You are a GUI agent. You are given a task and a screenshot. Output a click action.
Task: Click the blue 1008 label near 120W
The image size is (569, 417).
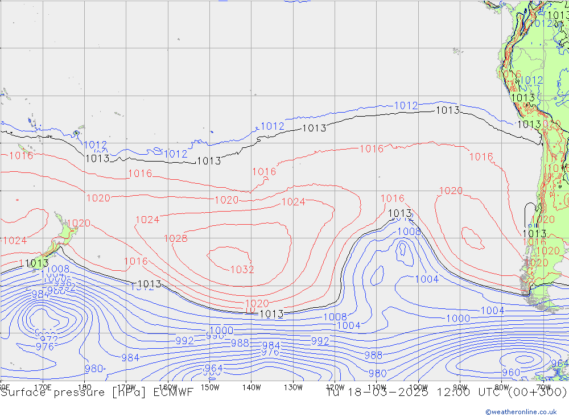click(x=335, y=317)
